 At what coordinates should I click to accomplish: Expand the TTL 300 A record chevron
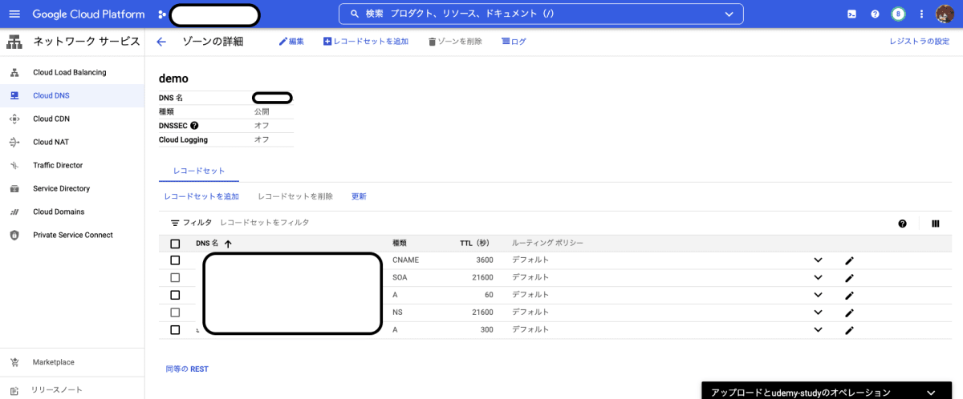pyautogui.click(x=818, y=330)
